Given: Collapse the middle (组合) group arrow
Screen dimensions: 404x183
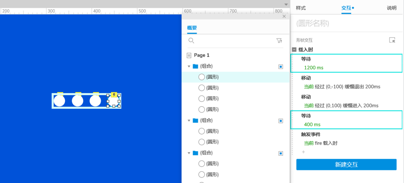Looking at the screenshot, I should pos(189,121).
